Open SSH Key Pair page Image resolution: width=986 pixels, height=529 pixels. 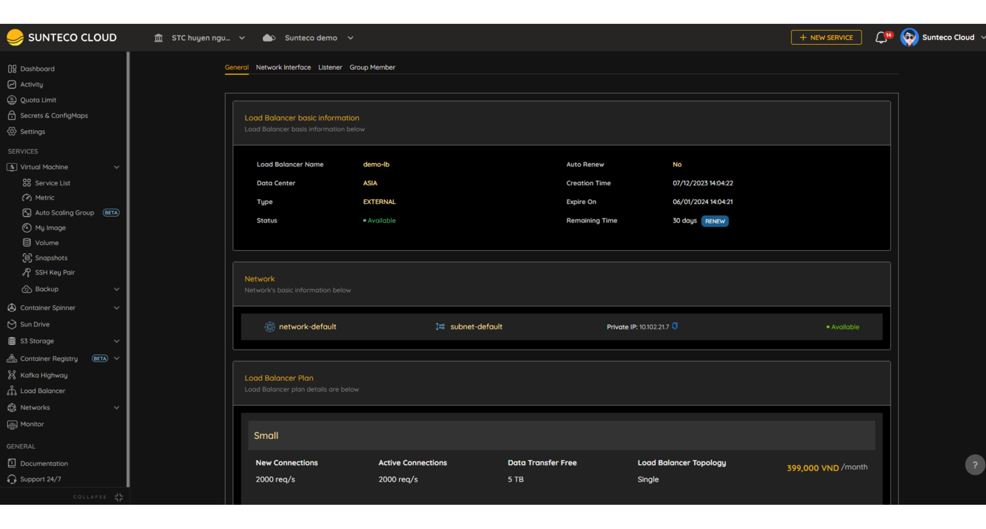point(55,272)
